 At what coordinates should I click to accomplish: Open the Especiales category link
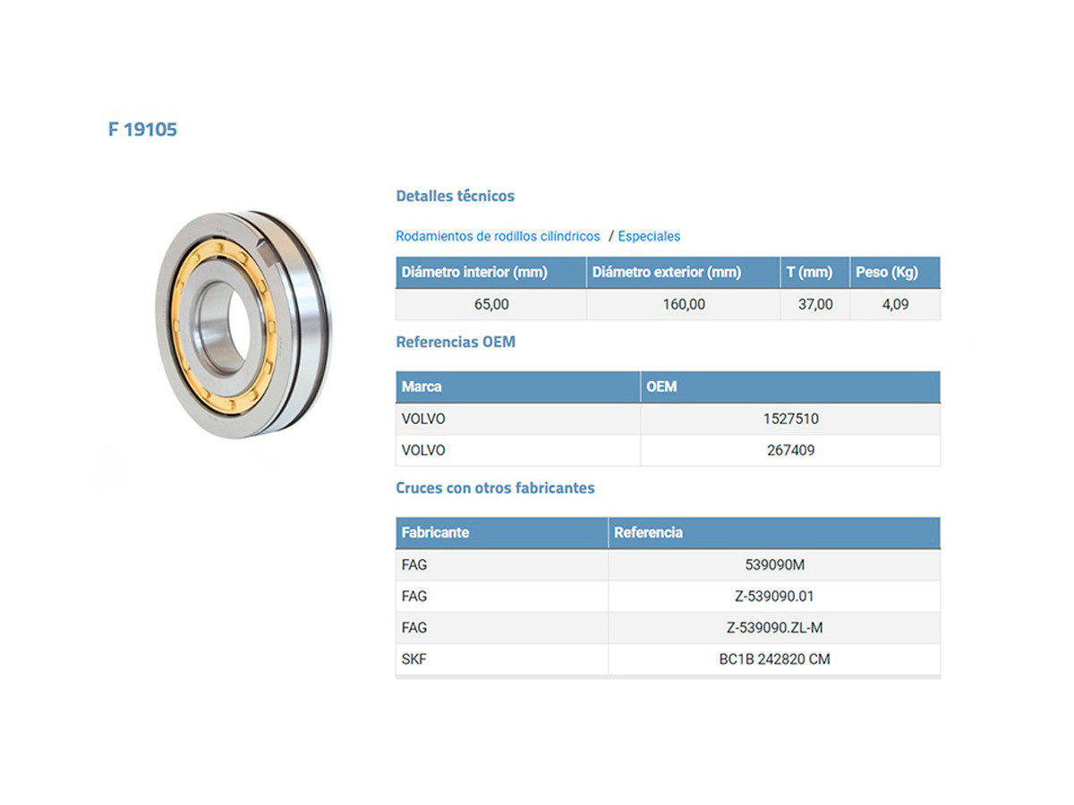[649, 236]
